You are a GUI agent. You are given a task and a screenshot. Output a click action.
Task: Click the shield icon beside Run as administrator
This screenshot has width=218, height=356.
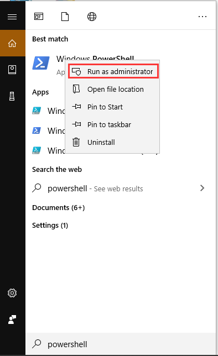click(x=76, y=71)
